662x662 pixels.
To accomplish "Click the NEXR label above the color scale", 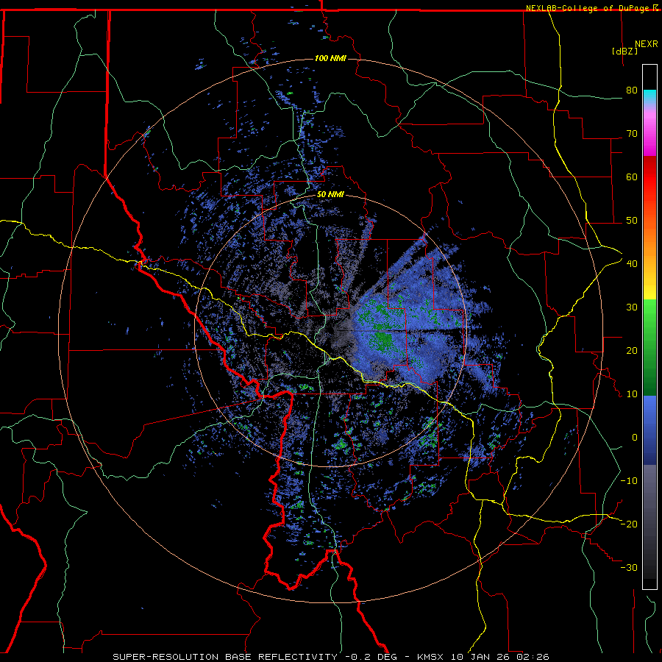I will [646, 44].
